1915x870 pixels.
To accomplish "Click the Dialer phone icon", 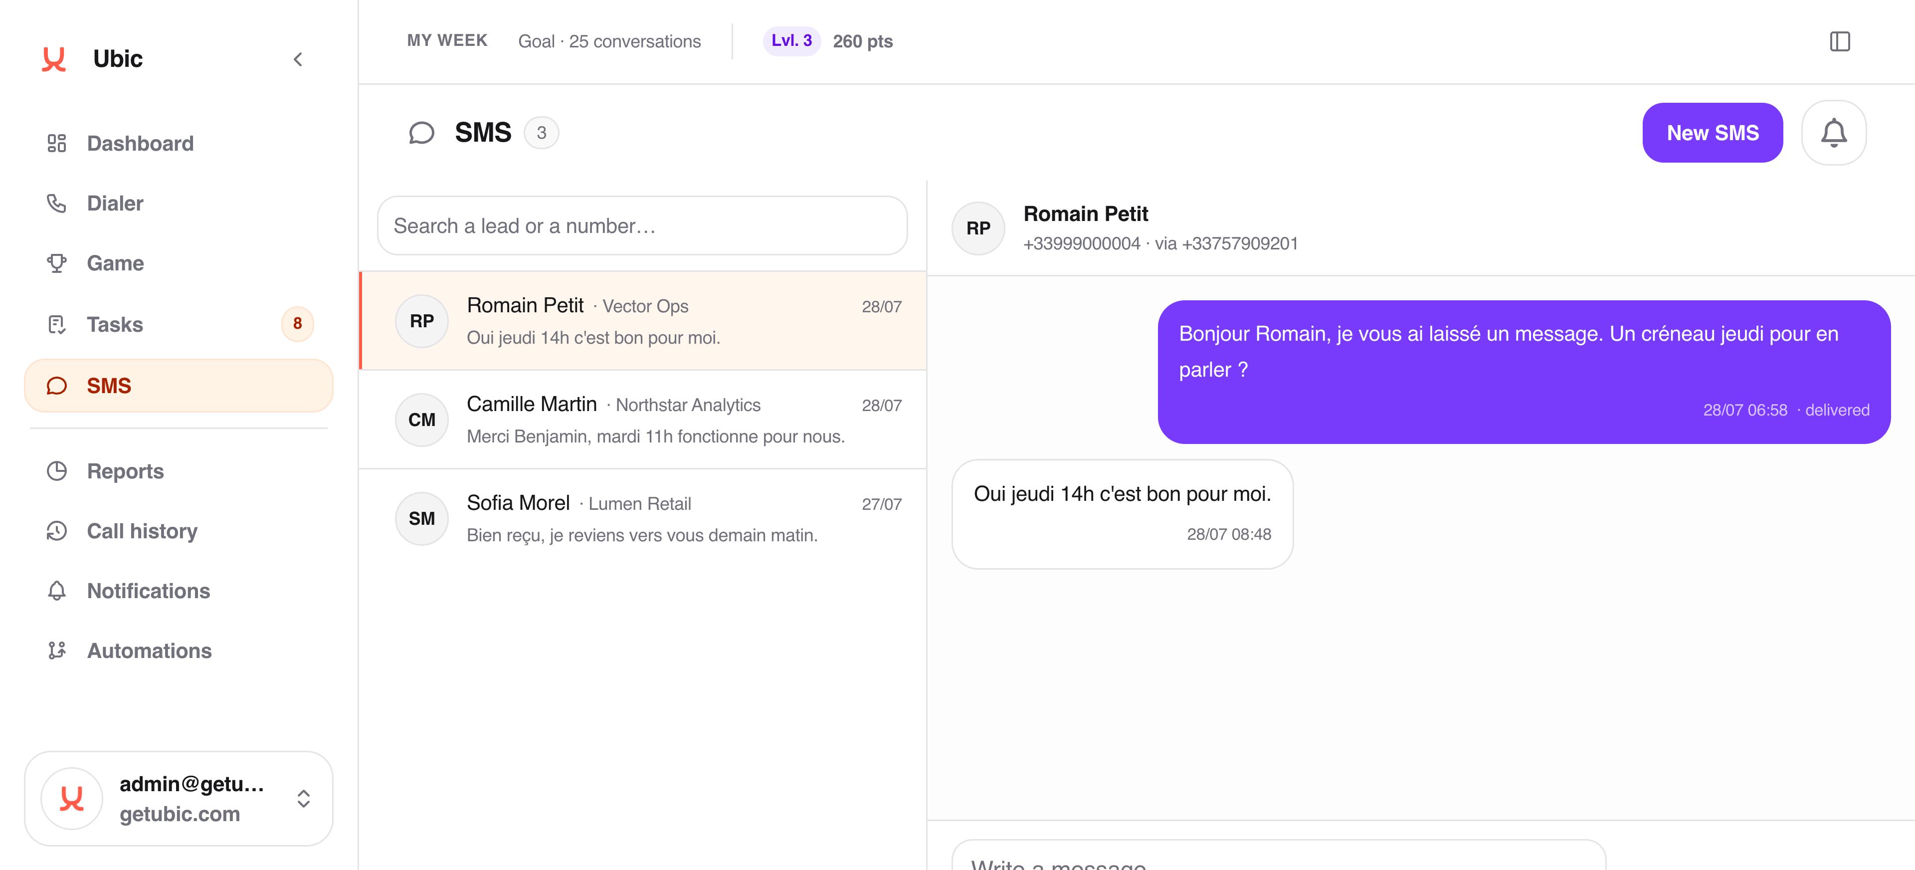I will (x=56, y=203).
